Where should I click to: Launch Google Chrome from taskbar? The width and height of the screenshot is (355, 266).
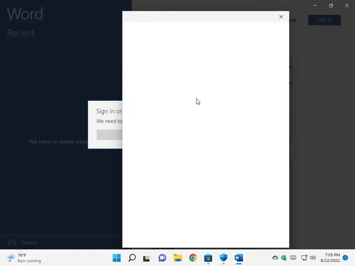pos(193,258)
